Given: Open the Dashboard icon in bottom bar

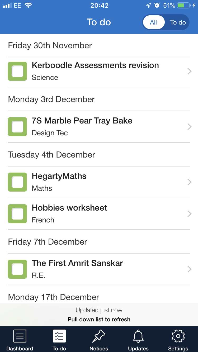Looking at the screenshot, I should tap(20, 336).
